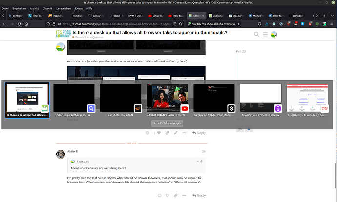337x202 pixels.
Task: Select JACKIE CHAN'S skills YouTube thumbnail
Action: point(167,100)
